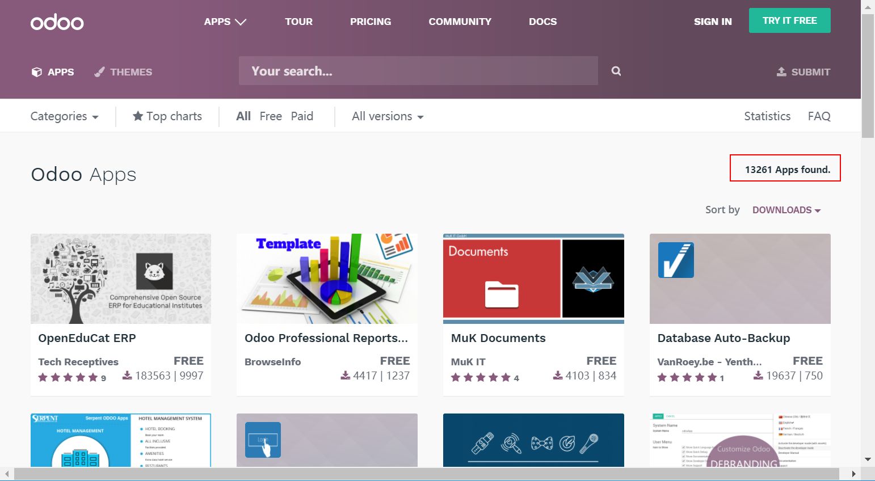The height and width of the screenshot is (481, 875).
Task: Click the vertical scrollbar up arrow
Action: tap(868, 6)
